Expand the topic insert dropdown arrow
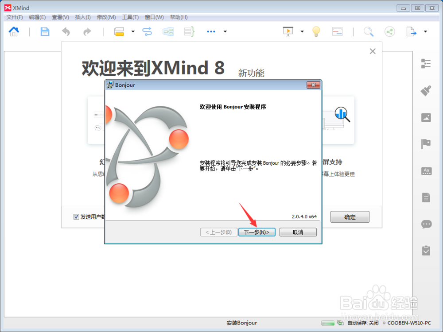443x332 pixels. point(133,31)
